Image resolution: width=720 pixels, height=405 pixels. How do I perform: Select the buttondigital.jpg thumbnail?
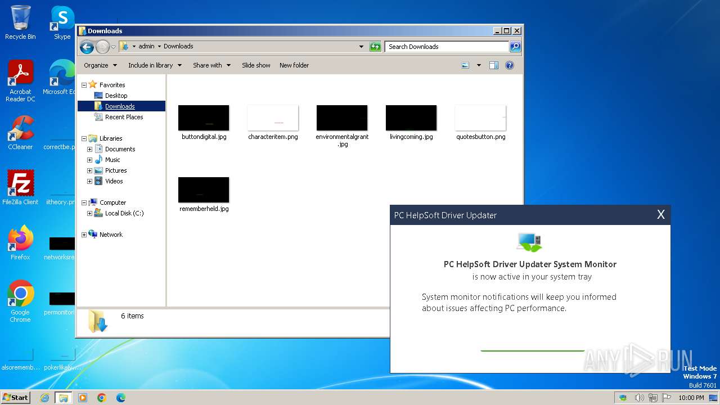(x=204, y=118)
